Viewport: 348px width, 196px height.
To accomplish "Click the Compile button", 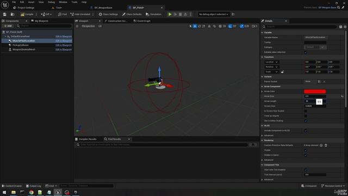I will [x=27, y=14].
